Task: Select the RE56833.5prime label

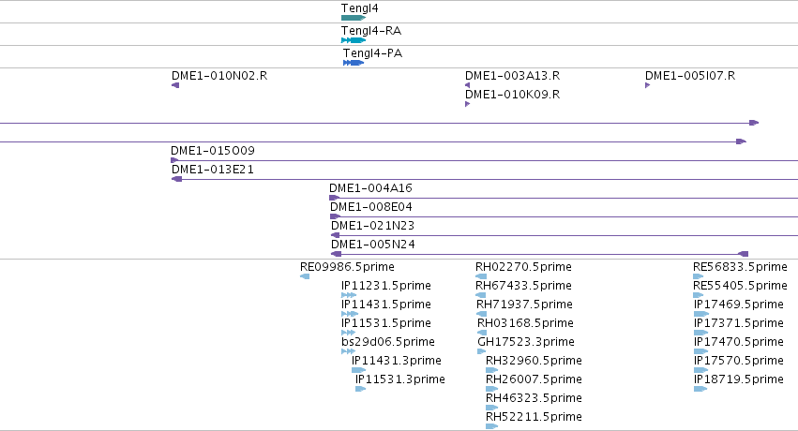Action: click(x=740, y=267)
